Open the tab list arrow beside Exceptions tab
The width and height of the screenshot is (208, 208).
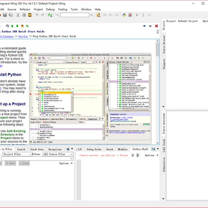(x=72, y=149)
